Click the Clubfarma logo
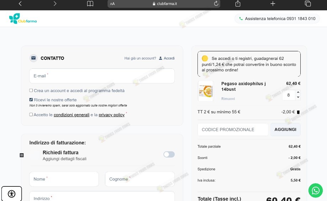Image resolution: width=327 pixels, height=201 pixels. point(23,19)
